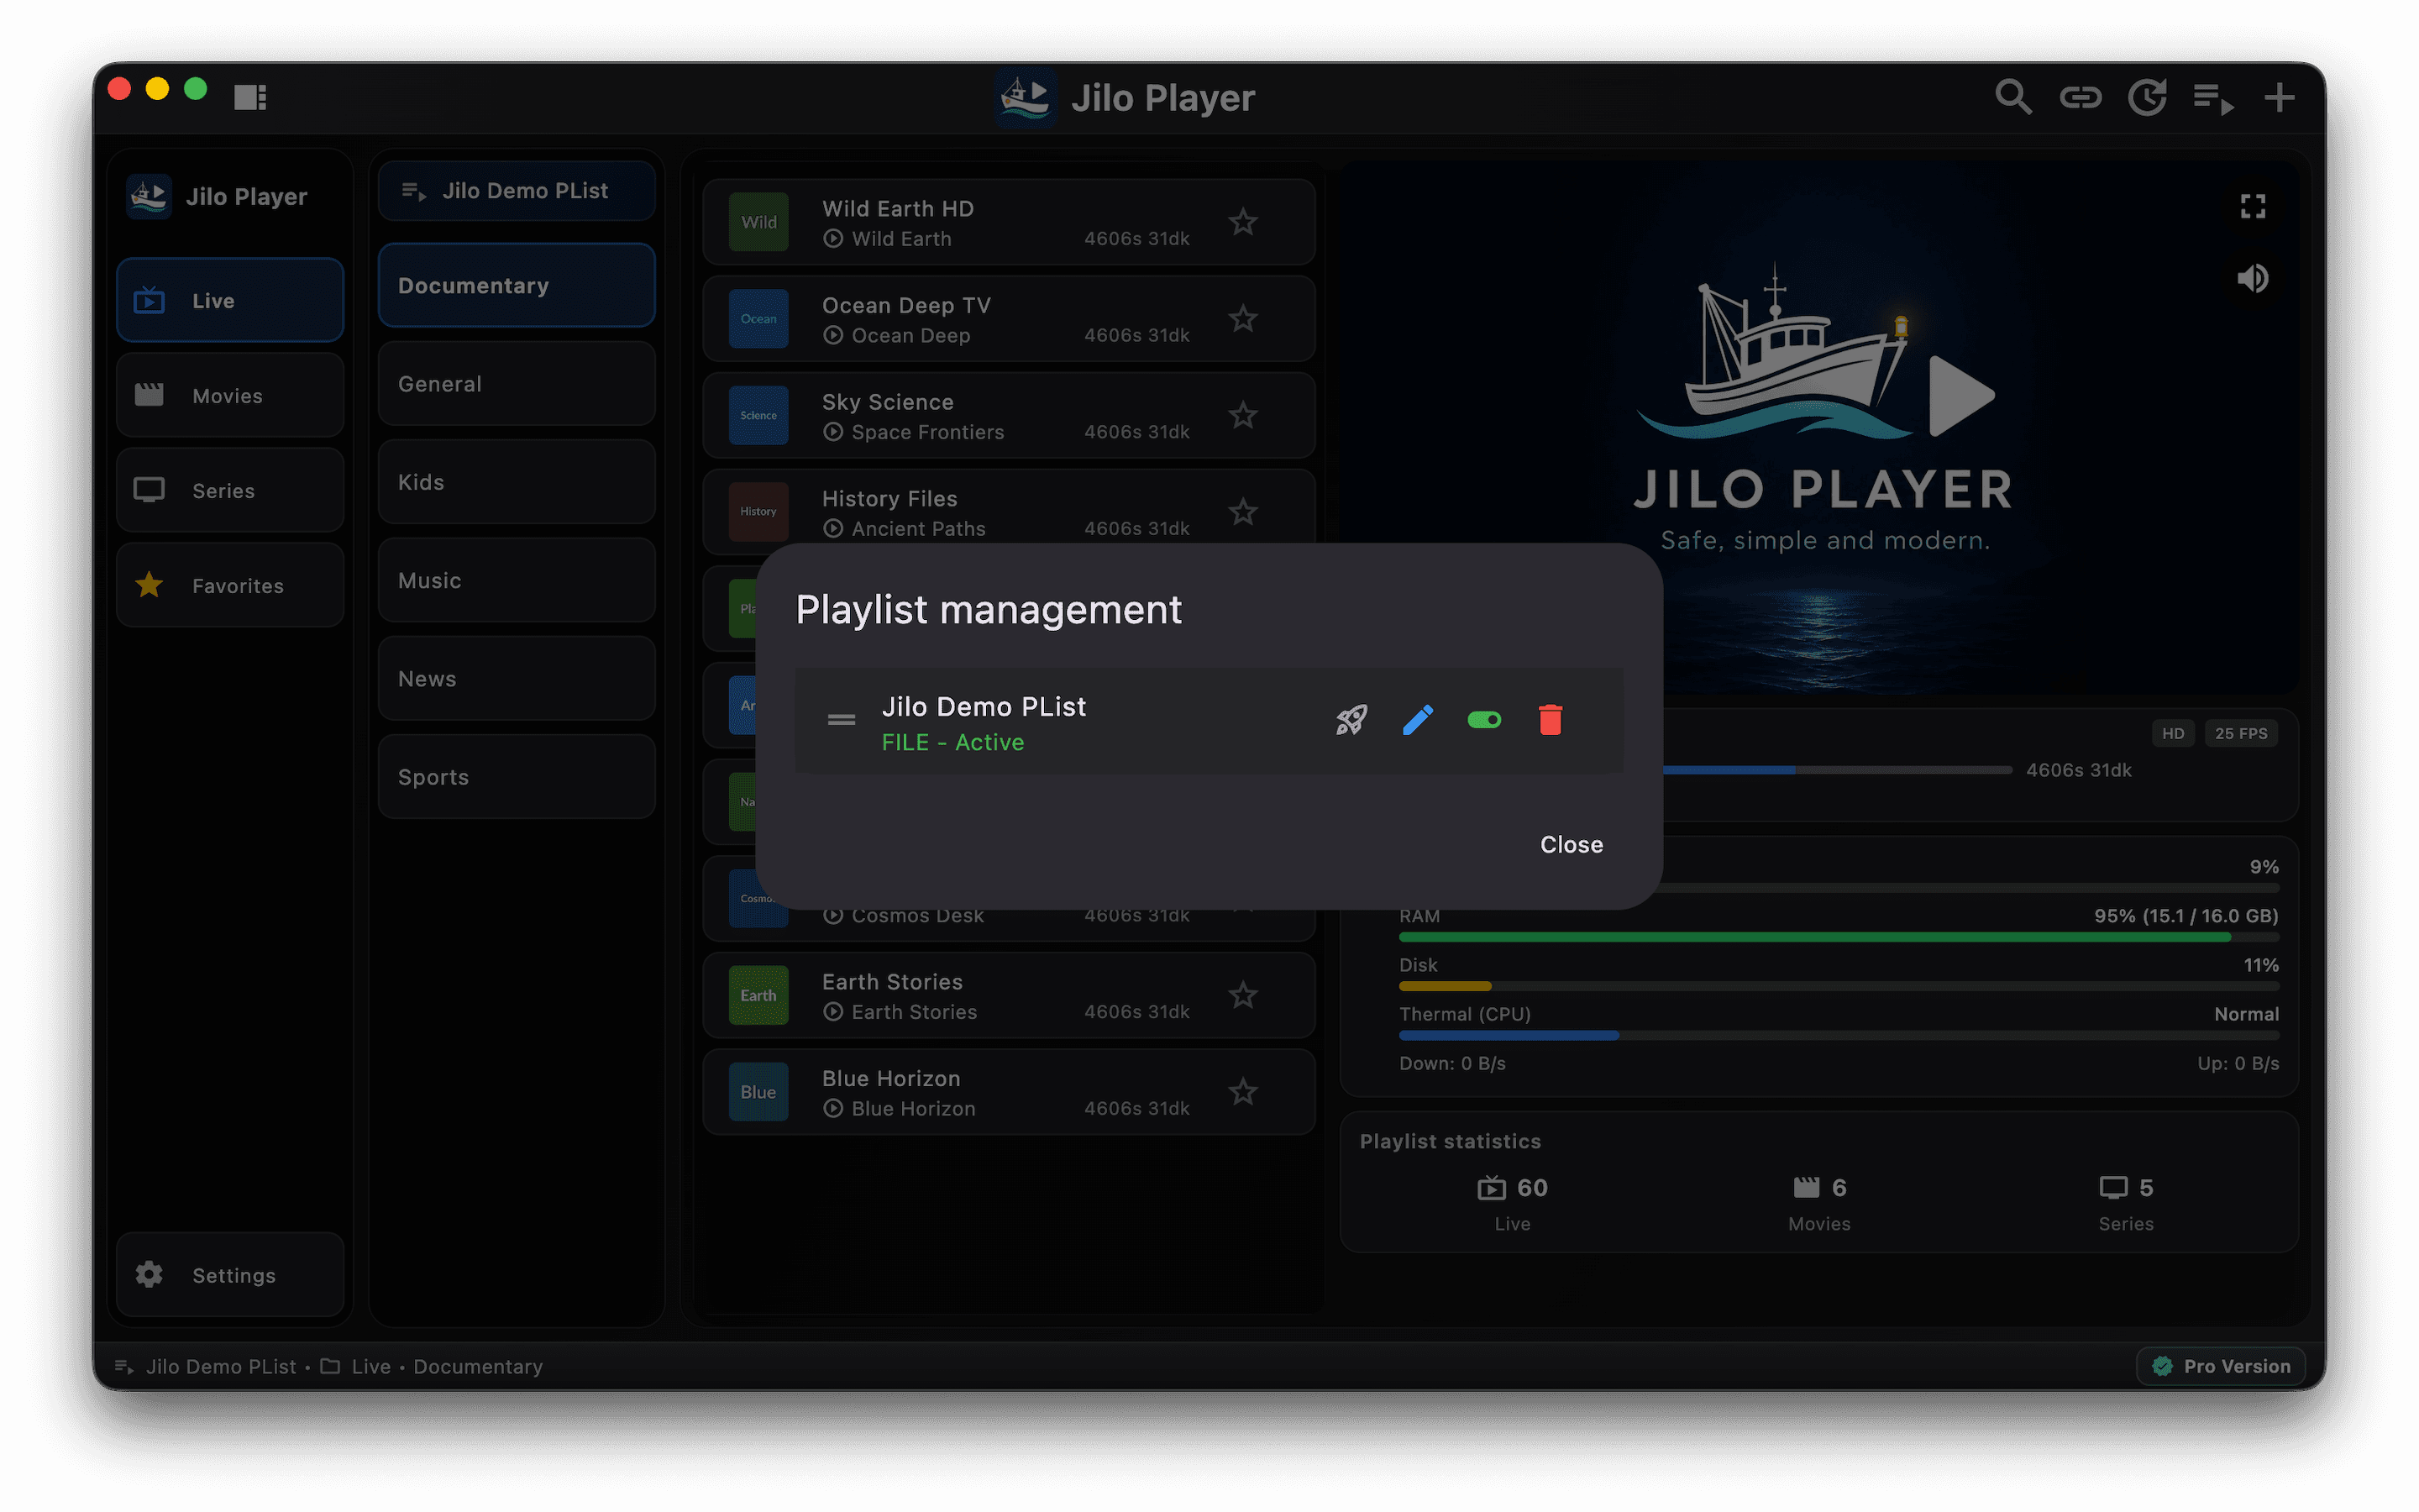2419x1512 pixels.
Task: Favorite Ocean Deep TV with its star
Action: (x=1242, y=319)
